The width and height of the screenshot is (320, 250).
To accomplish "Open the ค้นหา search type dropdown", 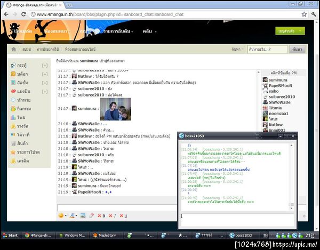I will tap(237, 49).
